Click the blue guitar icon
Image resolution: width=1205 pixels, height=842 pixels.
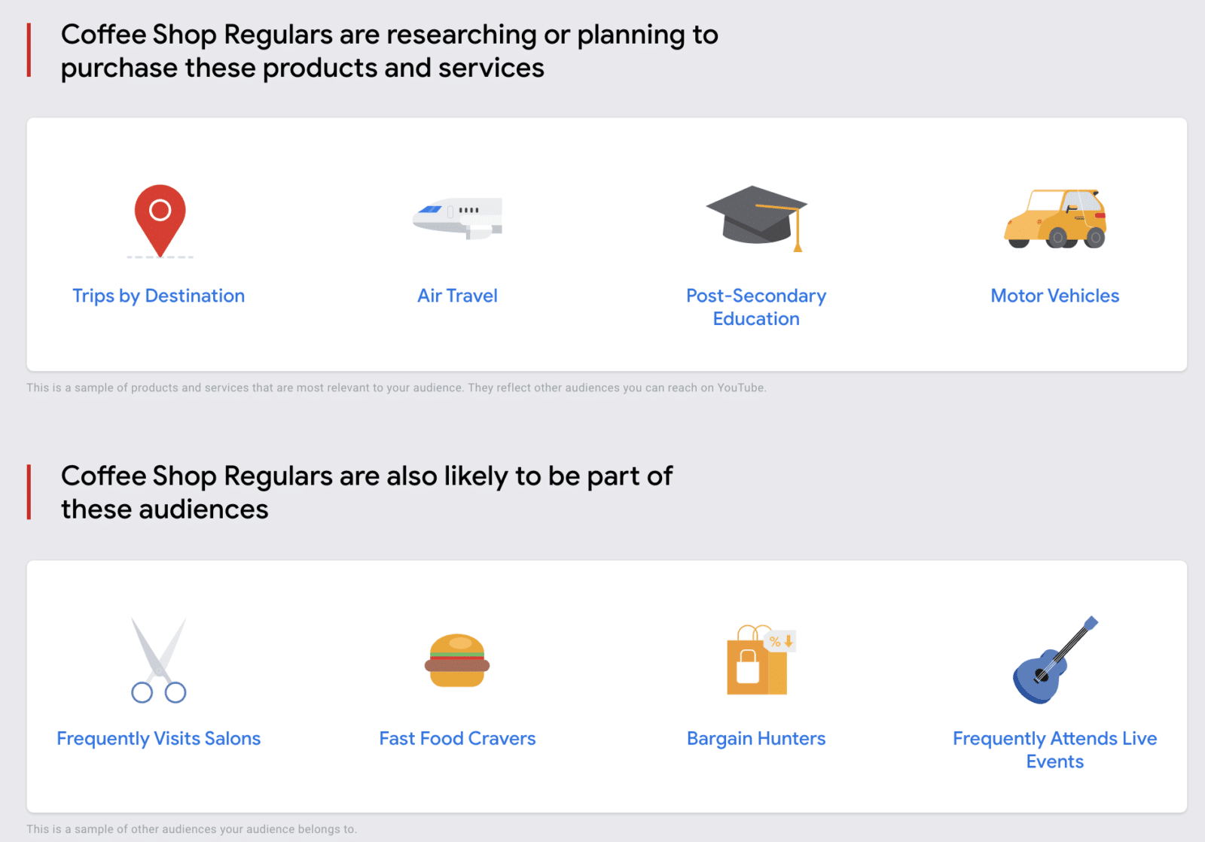click(1054, 661)
